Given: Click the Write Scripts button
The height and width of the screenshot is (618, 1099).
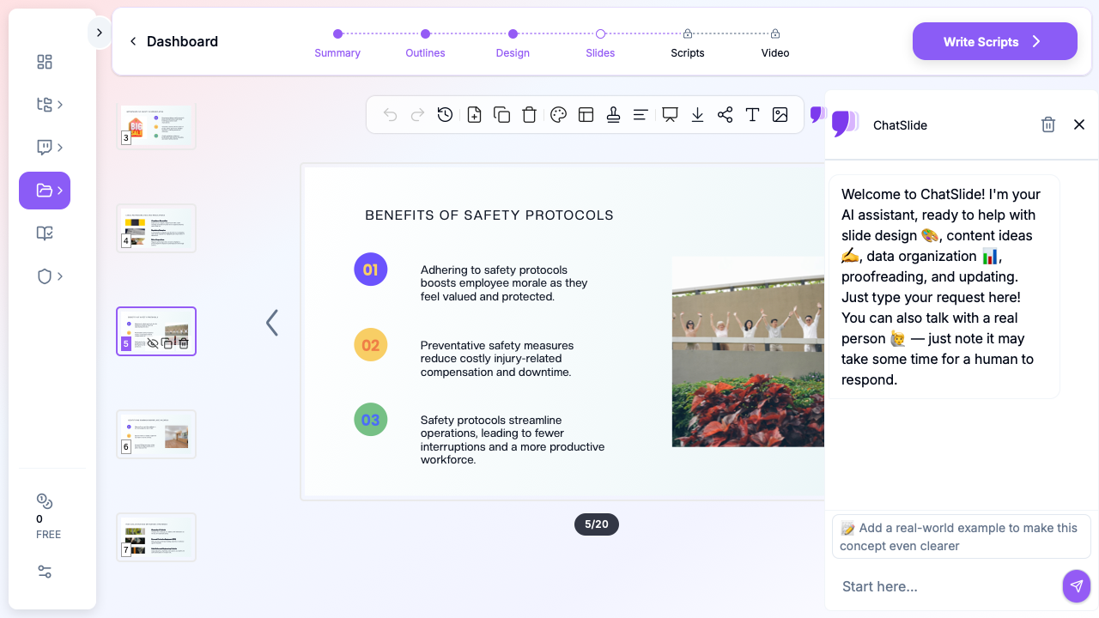Looking at the screenshot, I should pos(994,41).
